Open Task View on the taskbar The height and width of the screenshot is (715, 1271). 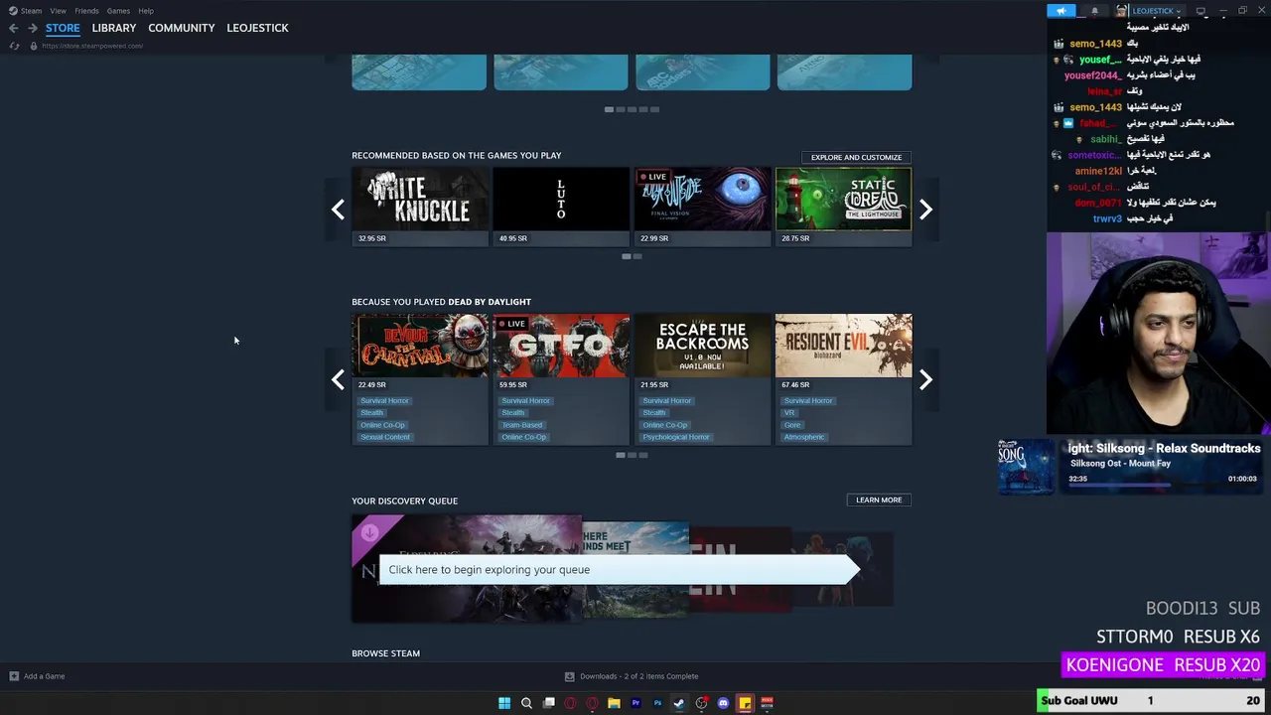coord(548,703)
